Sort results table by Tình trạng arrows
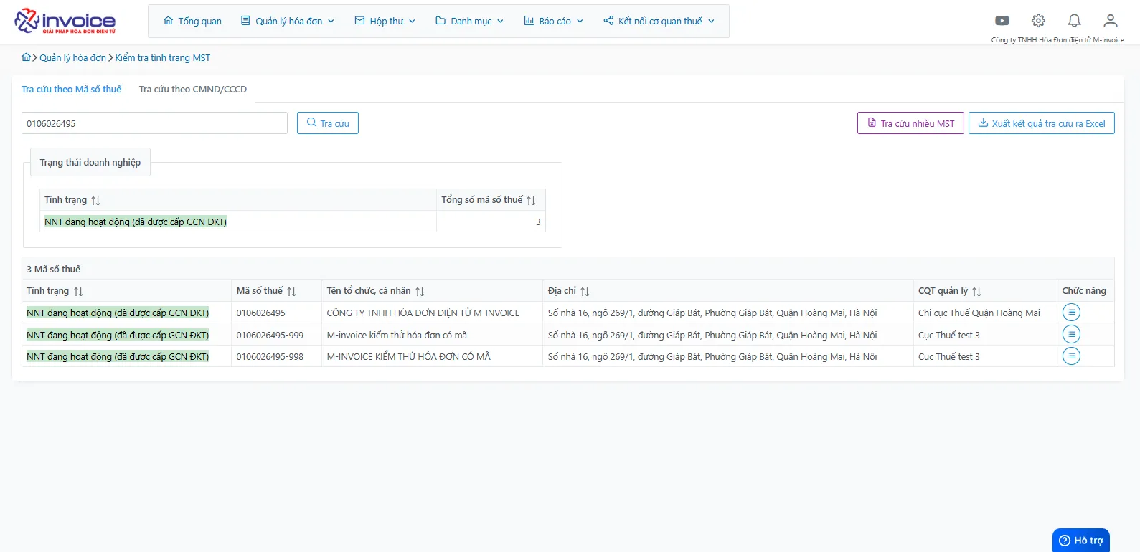The image size is (1140, 552). click(78, 292)
